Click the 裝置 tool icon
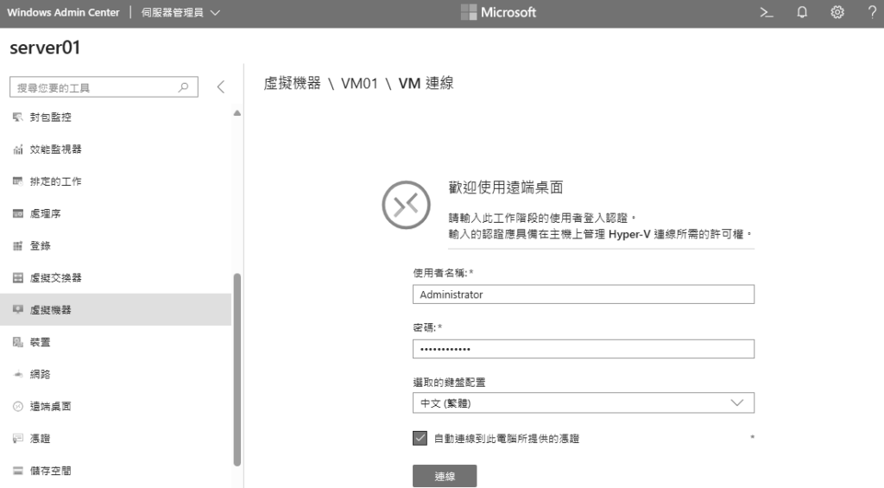The width and height of the screenshot is (884, 488). tap(18, 342)
